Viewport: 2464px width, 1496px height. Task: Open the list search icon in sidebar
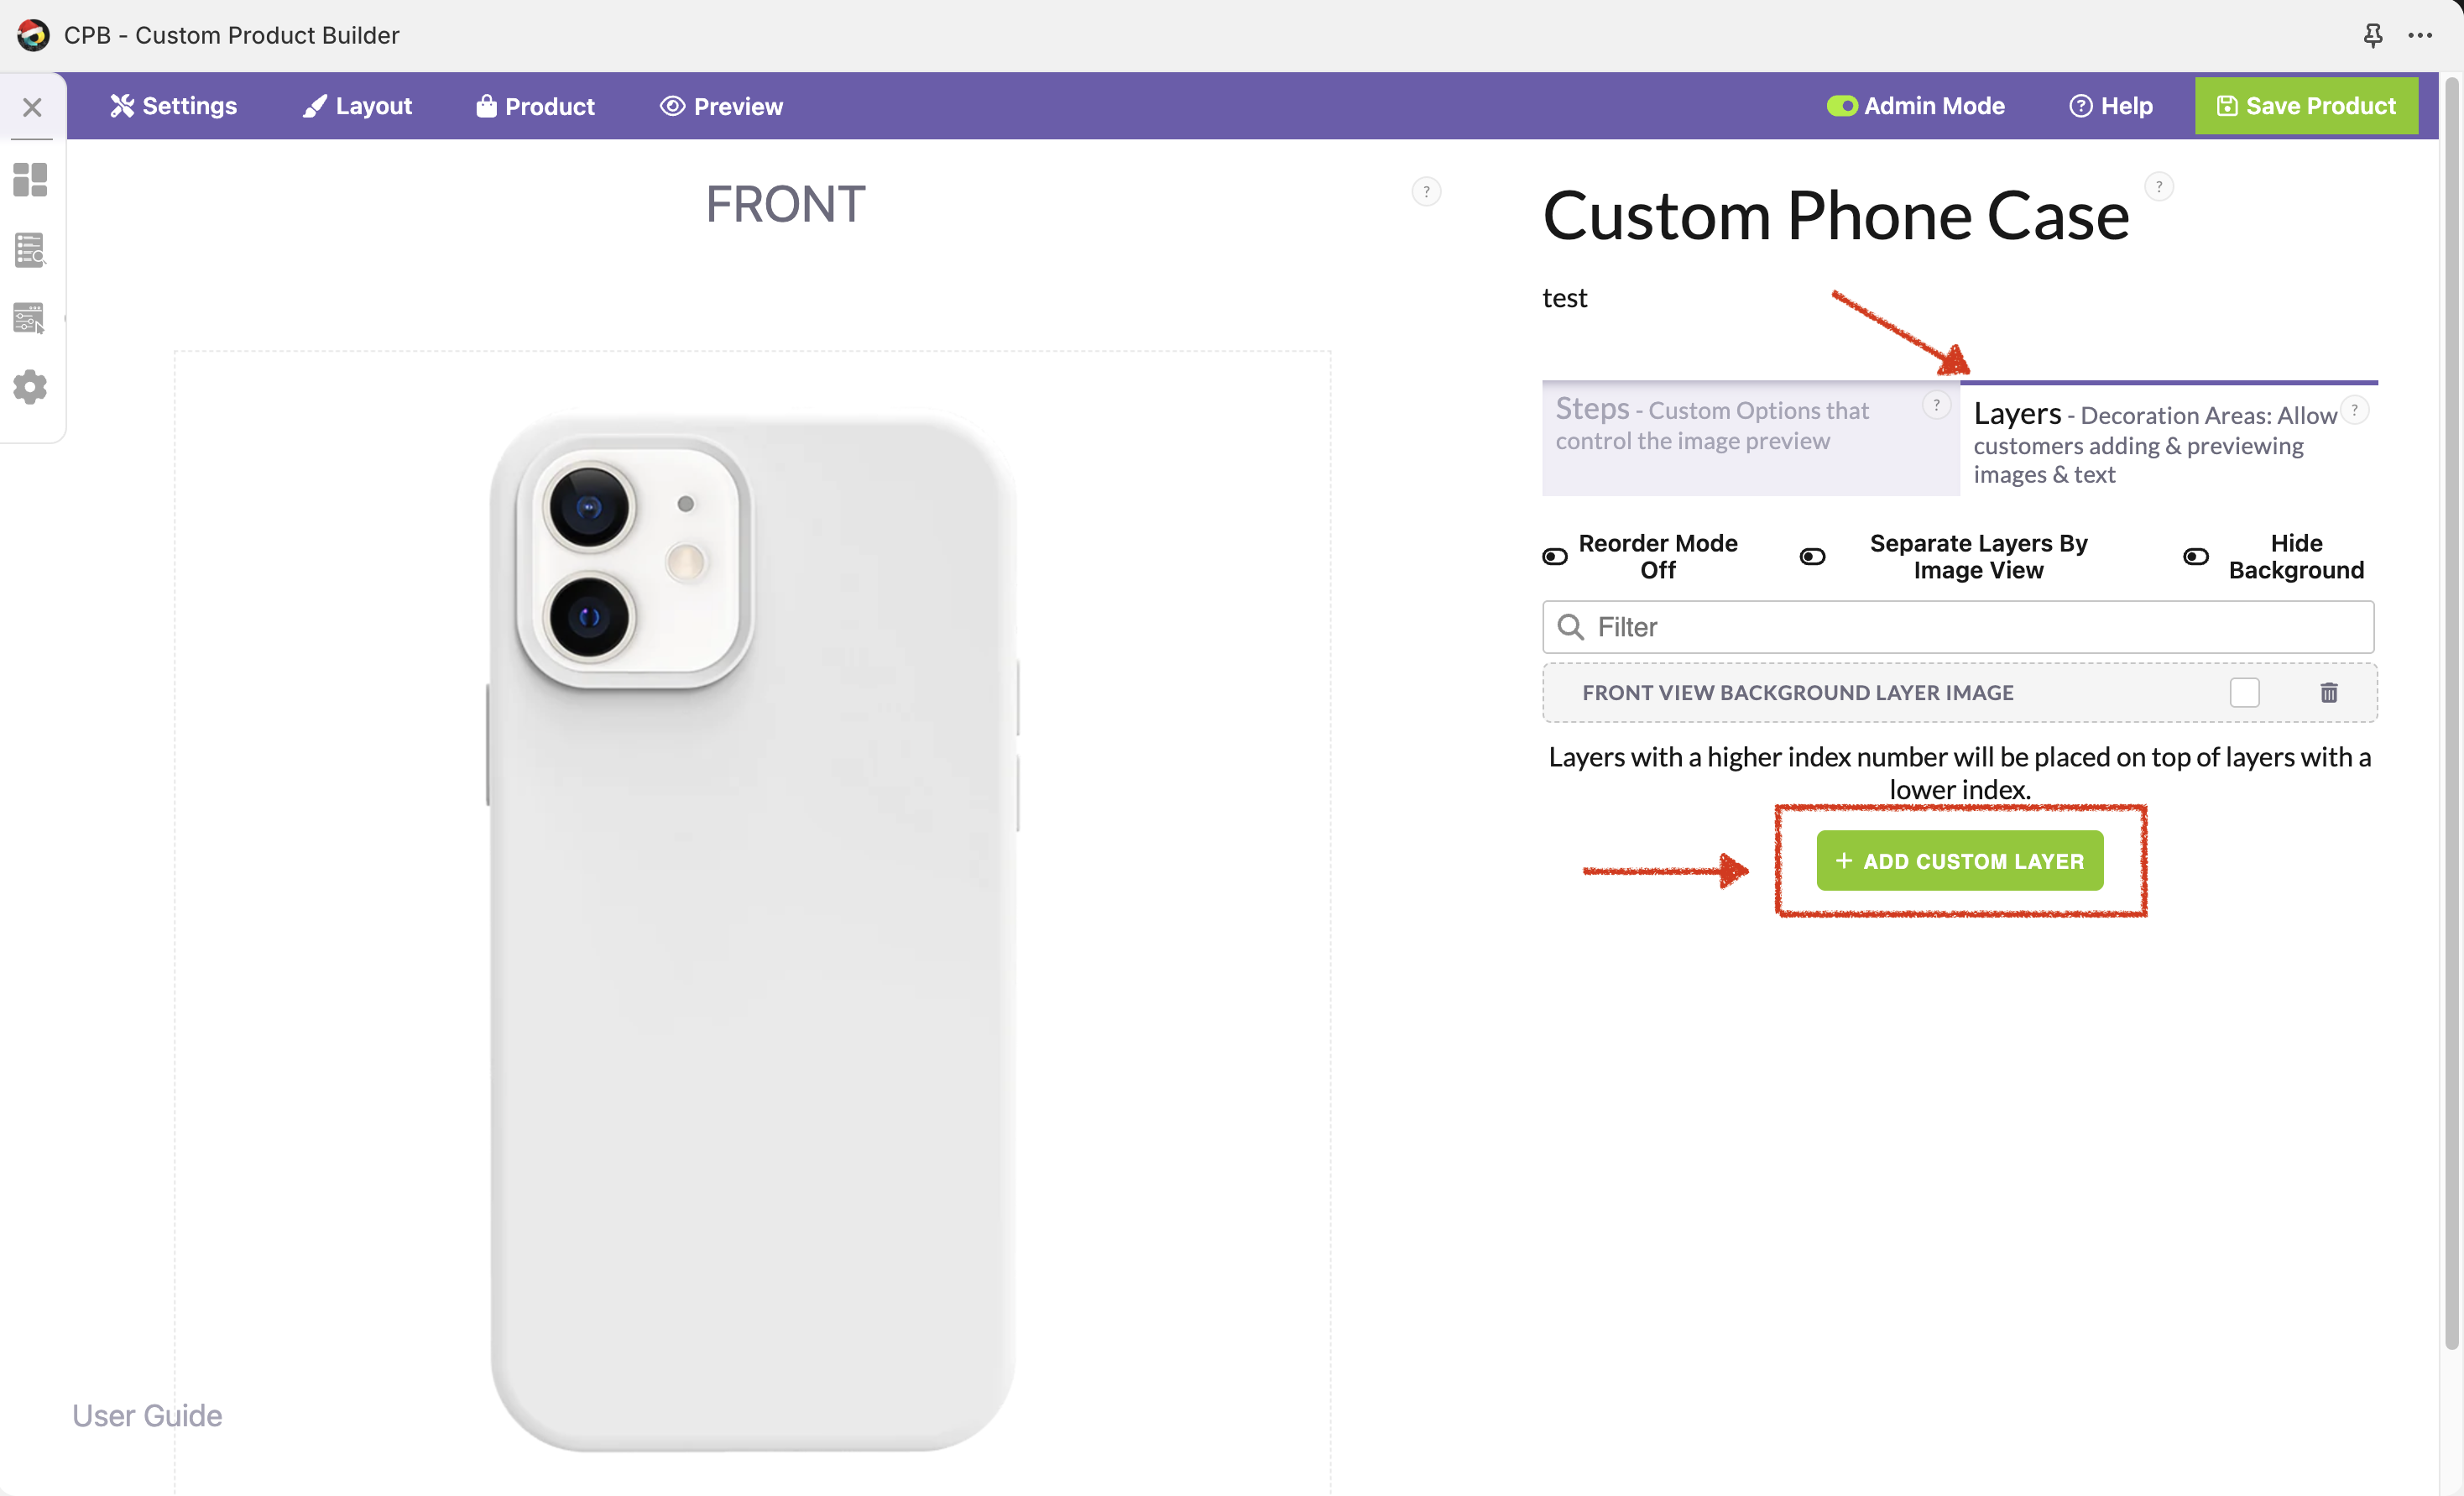click(x=30, y=250)
